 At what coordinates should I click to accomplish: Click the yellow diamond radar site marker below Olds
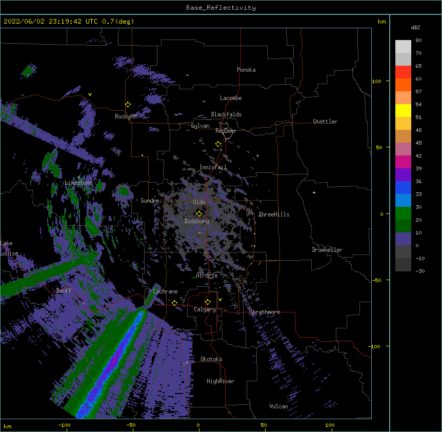pos(199,213)
